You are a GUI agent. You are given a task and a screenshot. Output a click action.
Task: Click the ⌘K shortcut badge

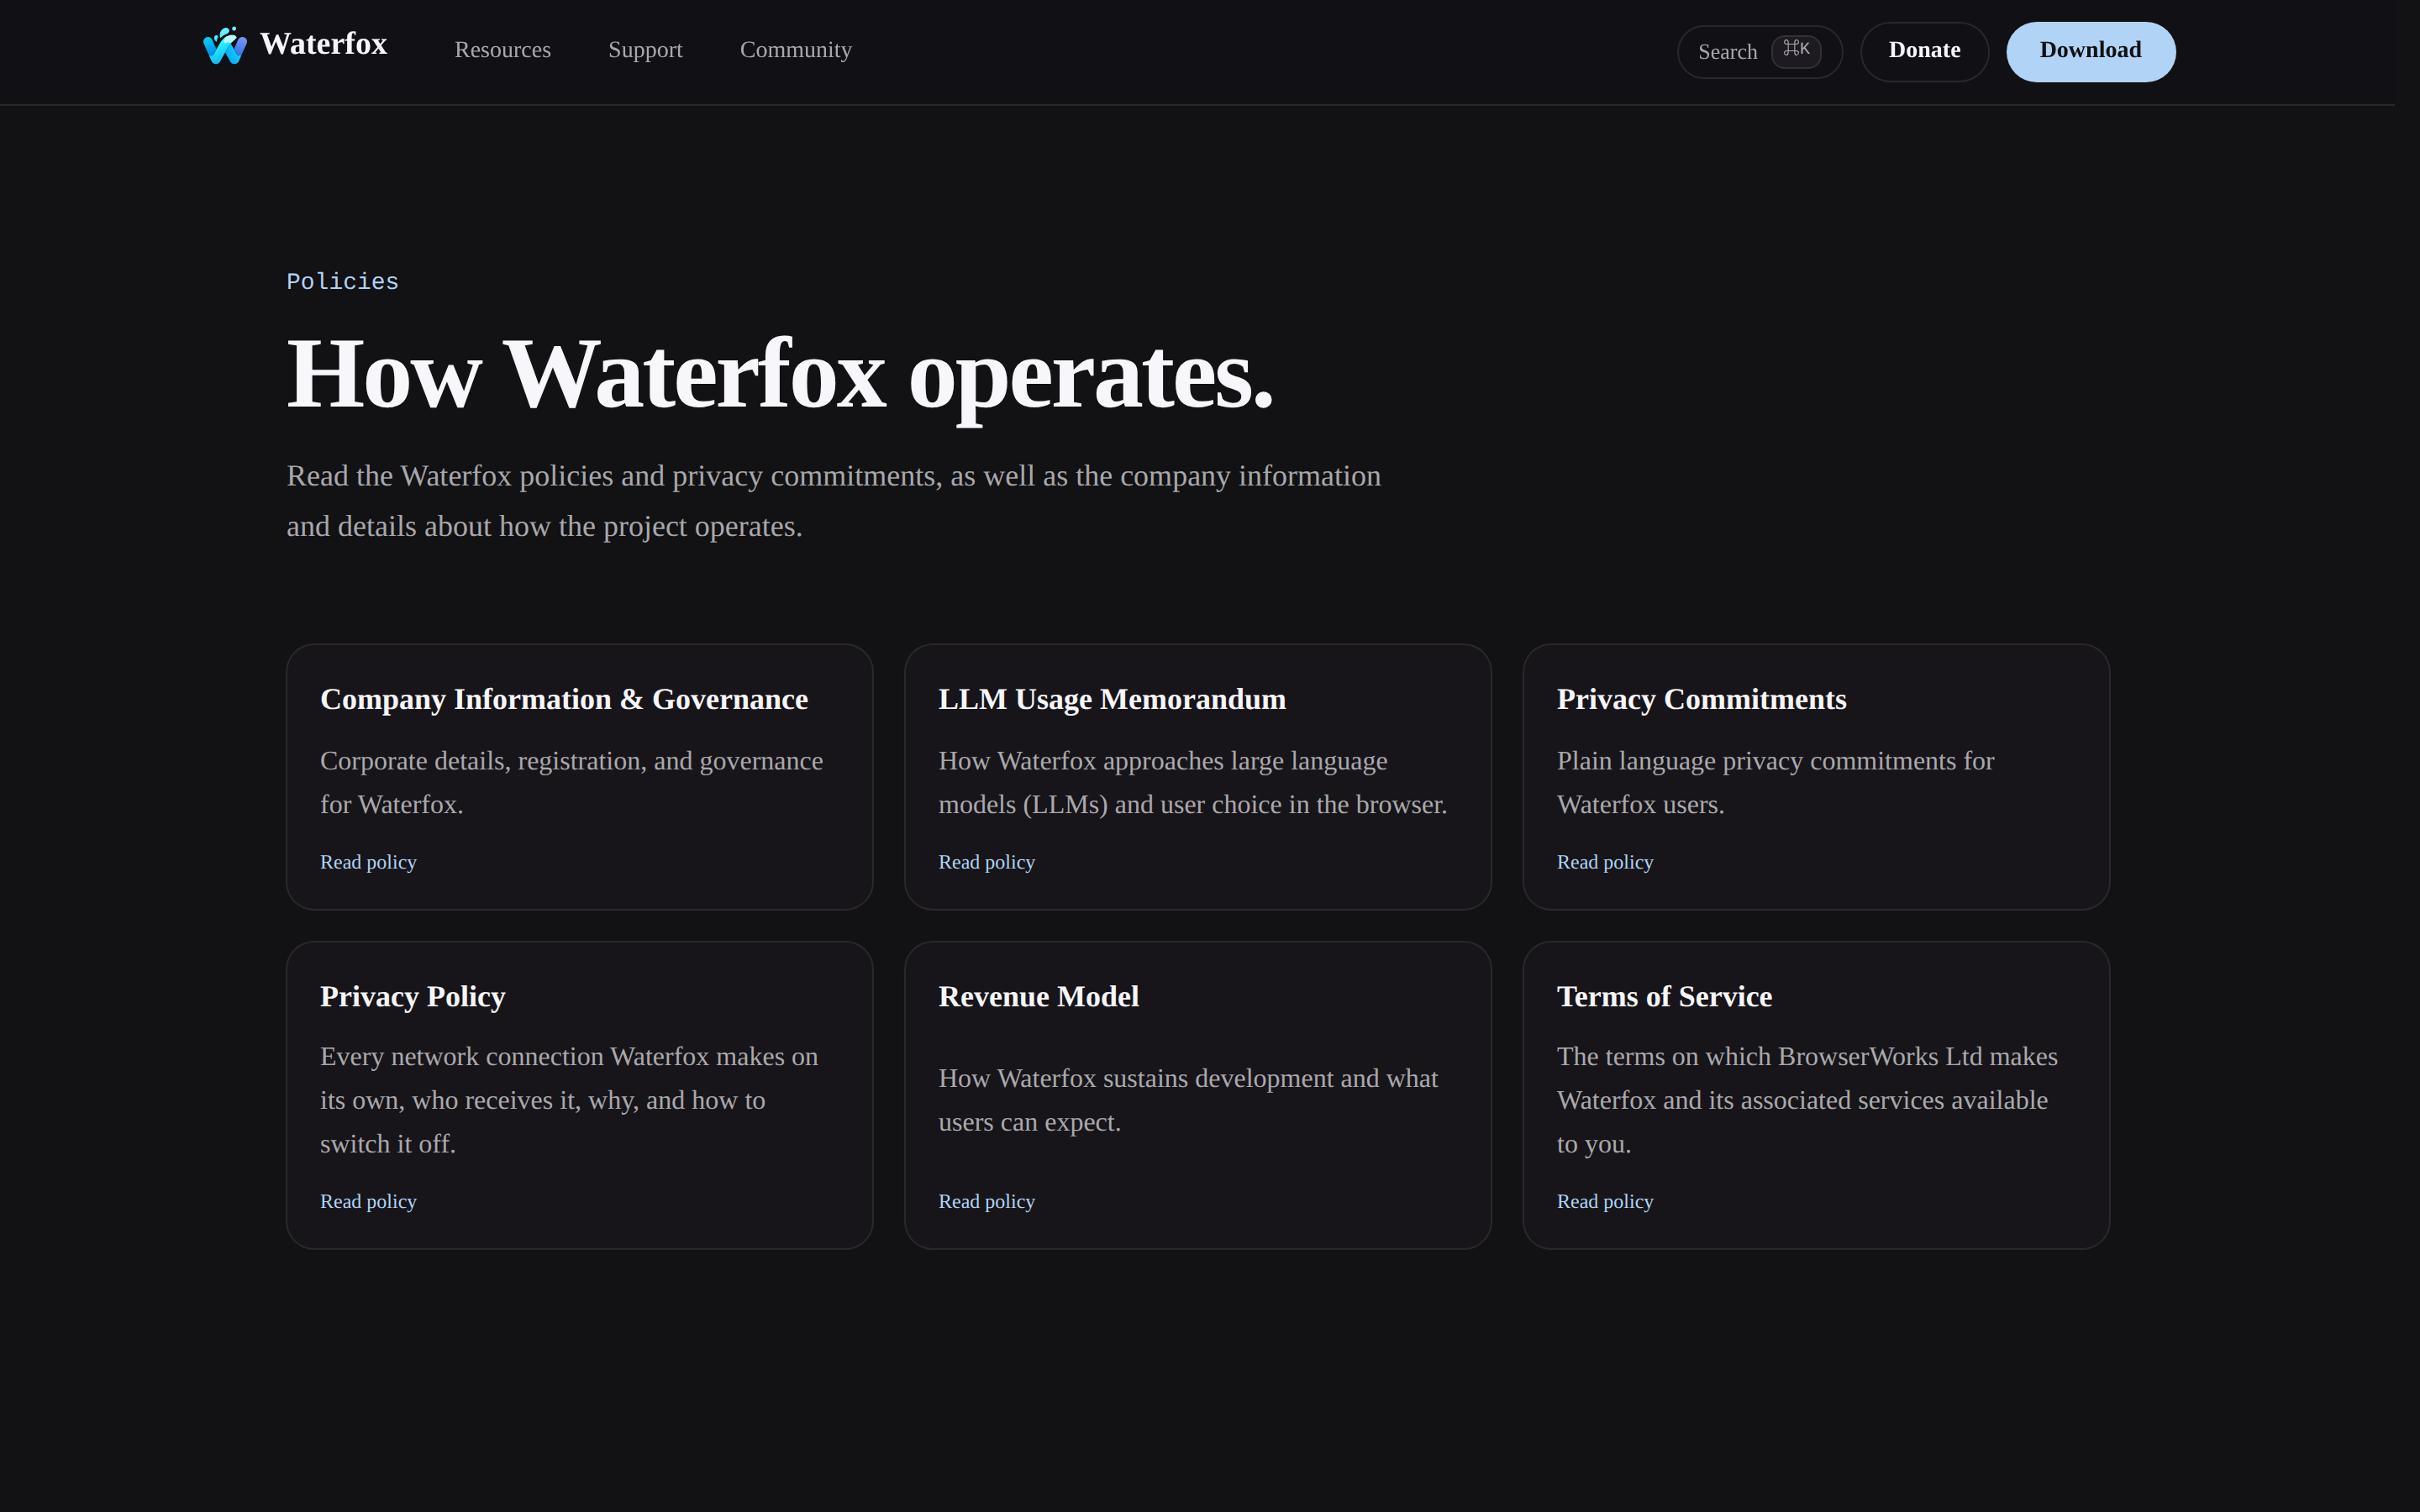pos(1795,51)
